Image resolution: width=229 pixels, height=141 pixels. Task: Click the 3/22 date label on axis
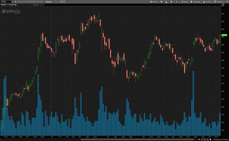click(x=131, y=137)
